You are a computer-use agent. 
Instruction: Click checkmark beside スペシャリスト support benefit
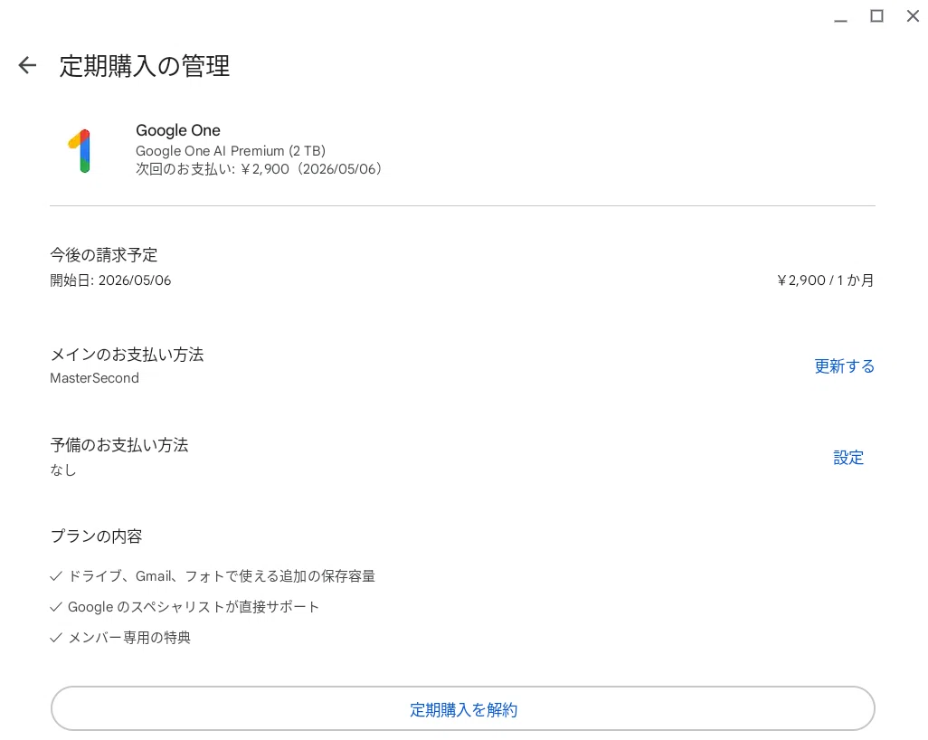click(56, 607)
